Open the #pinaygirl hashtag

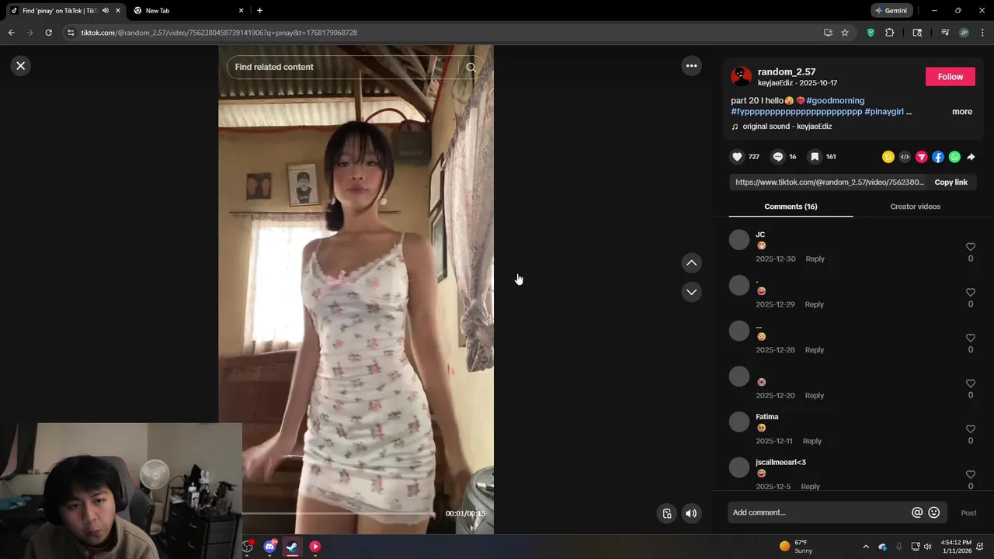pyautogui.click(x=884, y=112)
